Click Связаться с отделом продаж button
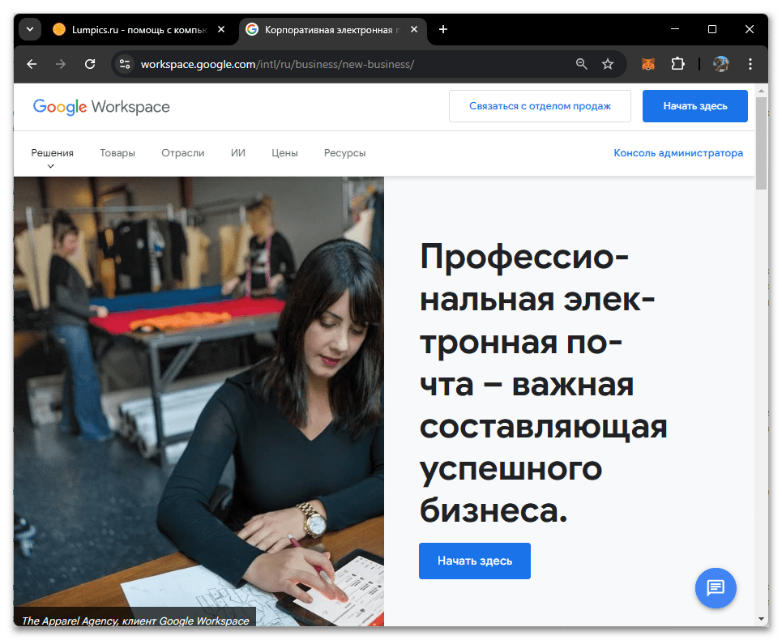This screenshot has width=782, height=640. [540, 106]
